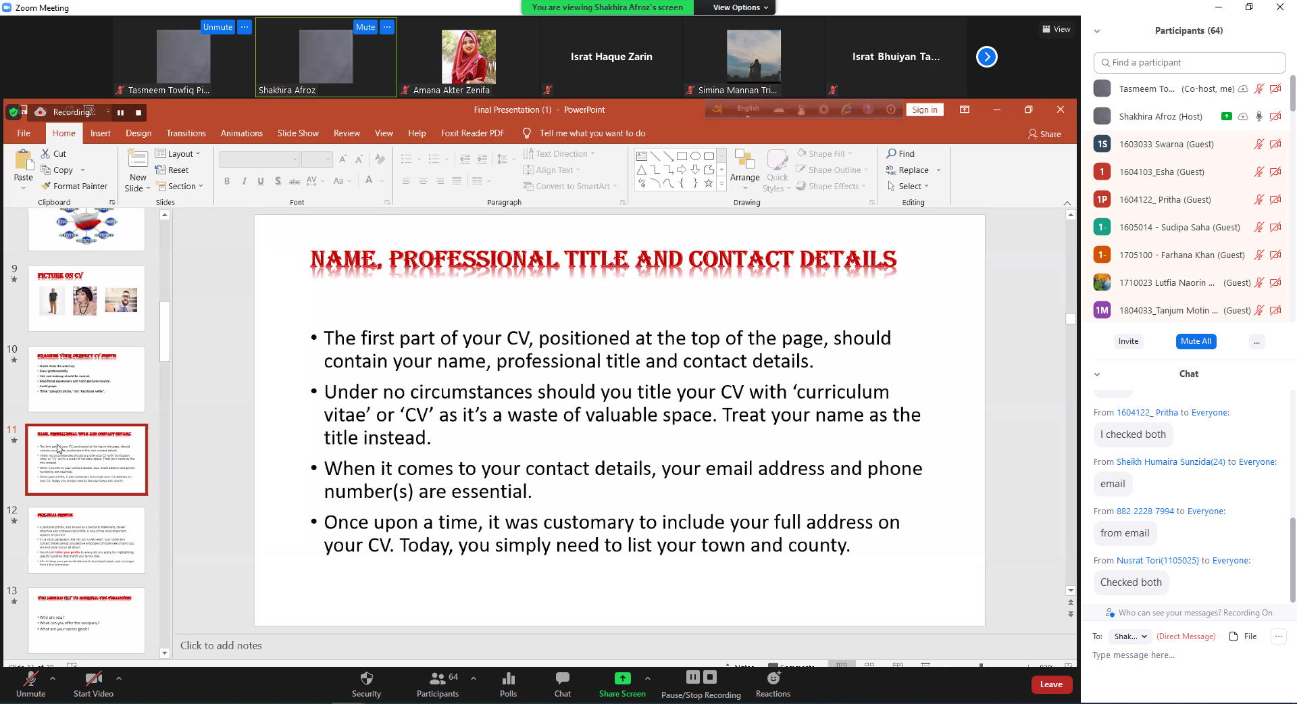Toggle Start Video camera button

[93, 678]
